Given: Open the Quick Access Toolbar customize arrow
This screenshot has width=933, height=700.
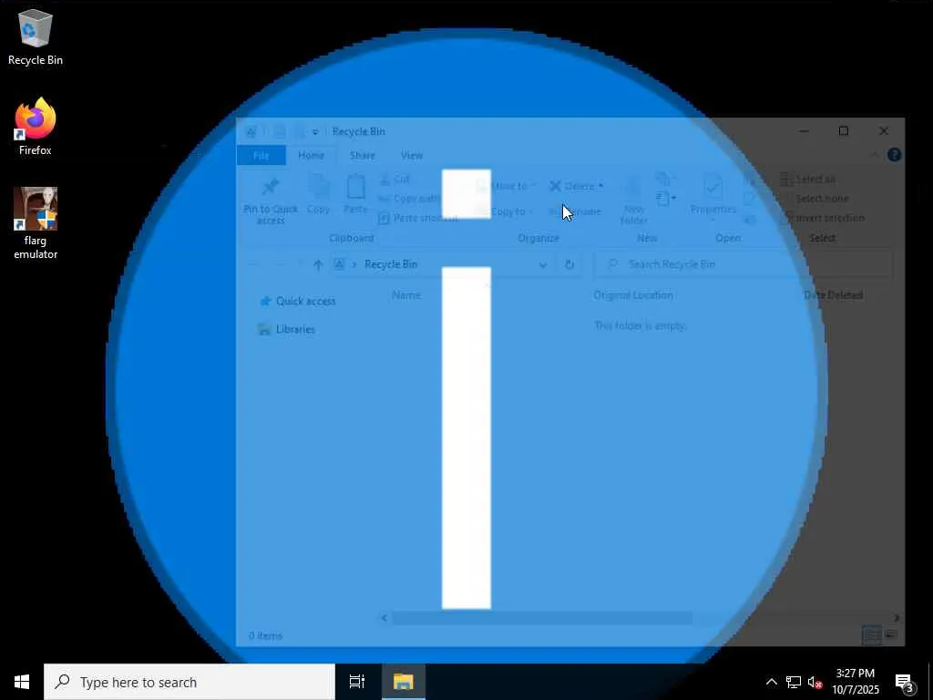Looking at the screenshot, I should click(x=315, y=131).
